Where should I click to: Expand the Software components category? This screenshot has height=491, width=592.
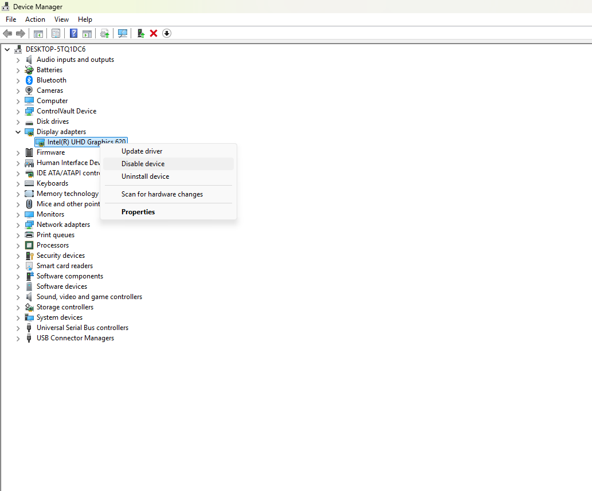click(x=18, y=276)
